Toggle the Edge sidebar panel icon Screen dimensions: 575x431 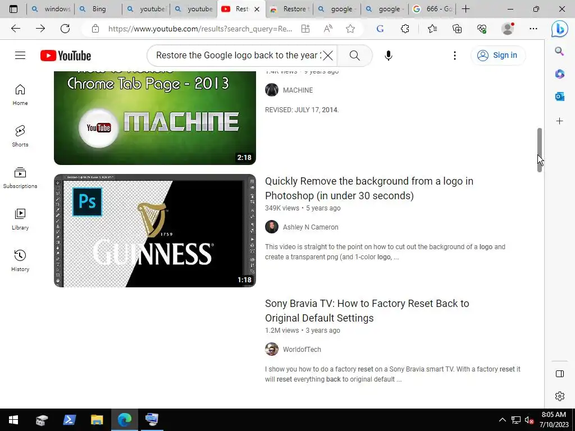(560, 374)
